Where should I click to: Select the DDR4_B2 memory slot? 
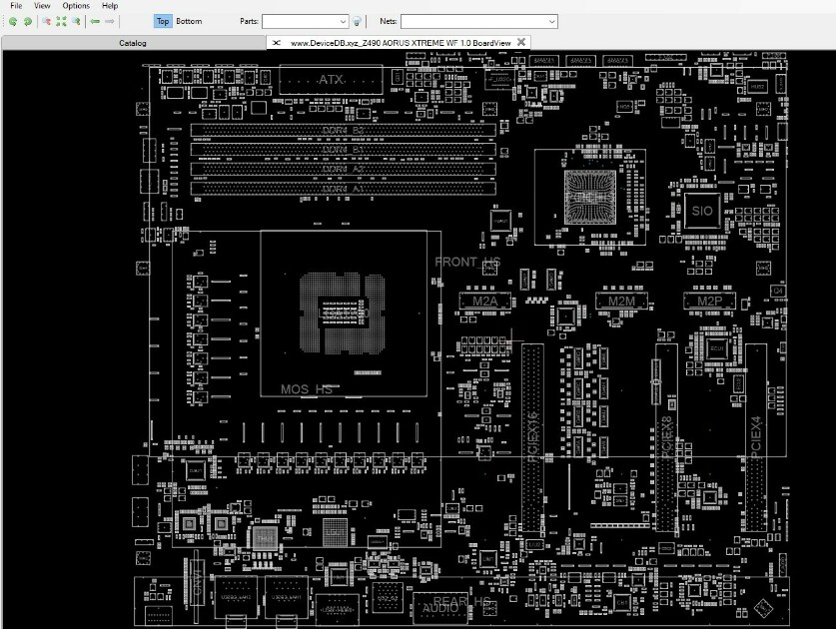click(344, 130)
